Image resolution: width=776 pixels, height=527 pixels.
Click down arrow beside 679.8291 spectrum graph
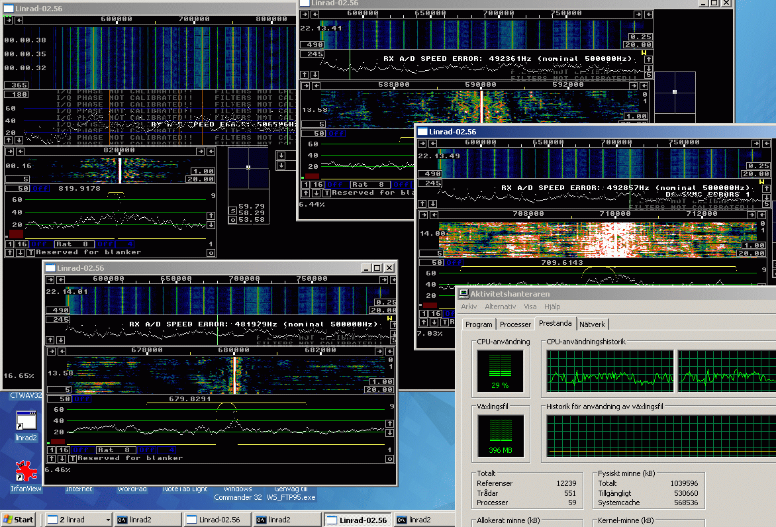pyautogui.click(x=389, y=432)
